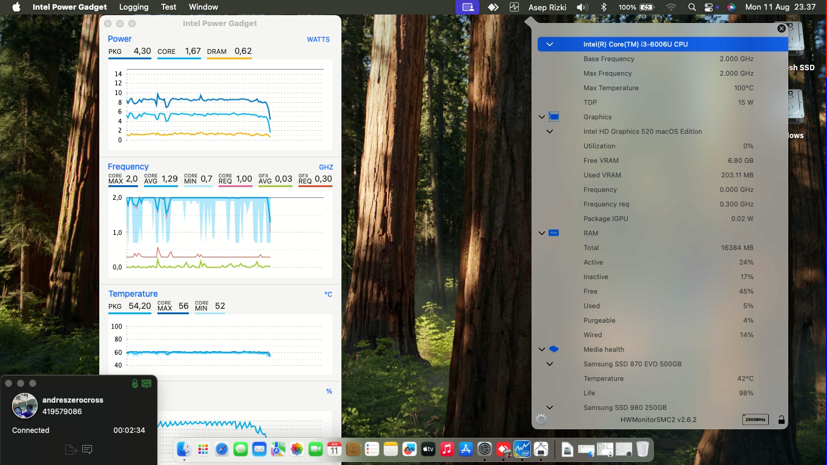This screenshot has height=465, width=827.
Task: Open the Window menu
Action: (x=203, y=7)
